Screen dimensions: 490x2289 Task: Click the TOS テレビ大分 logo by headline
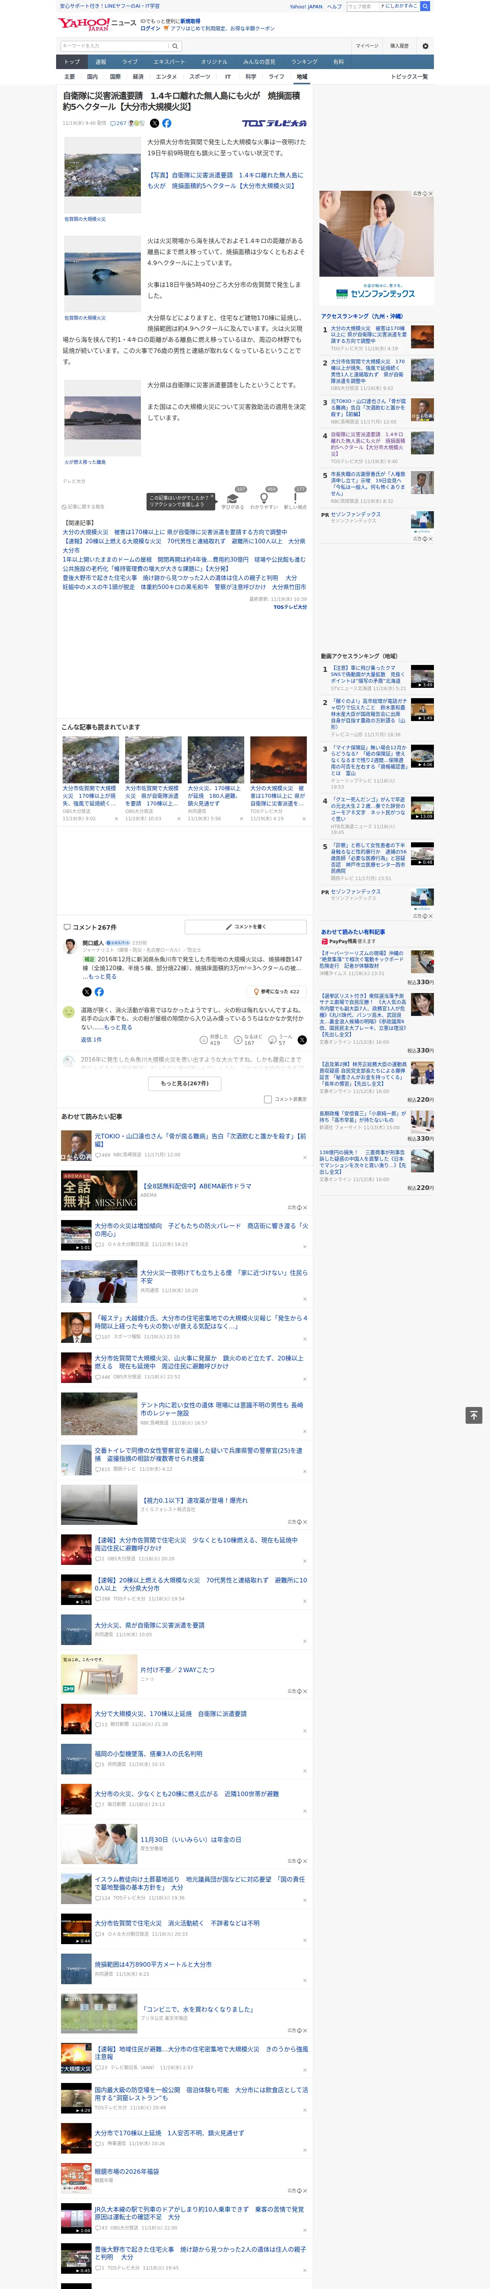274,124
